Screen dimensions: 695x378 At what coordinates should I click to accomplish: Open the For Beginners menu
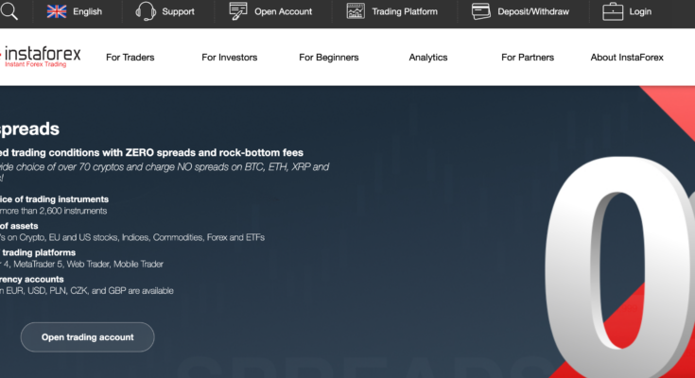pos(329,57)
